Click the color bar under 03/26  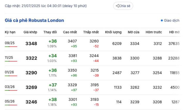[x=11, y=90]
